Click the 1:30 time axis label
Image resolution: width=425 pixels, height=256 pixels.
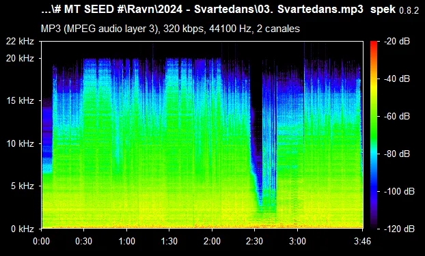pos(169,241)
